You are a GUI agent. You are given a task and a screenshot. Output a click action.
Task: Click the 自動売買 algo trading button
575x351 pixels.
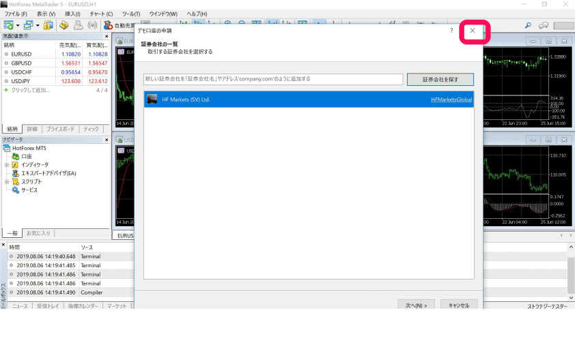(118, 25)
